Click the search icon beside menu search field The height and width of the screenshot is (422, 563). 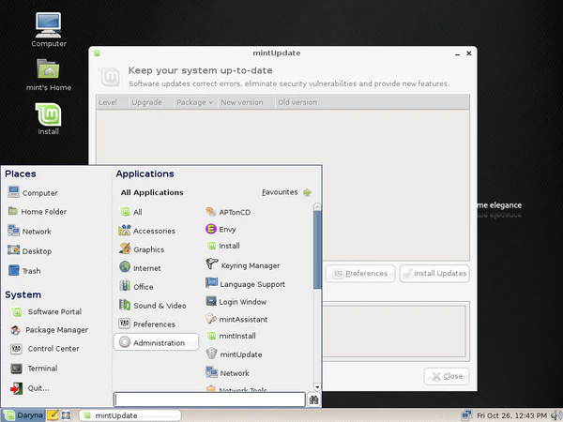314,399
